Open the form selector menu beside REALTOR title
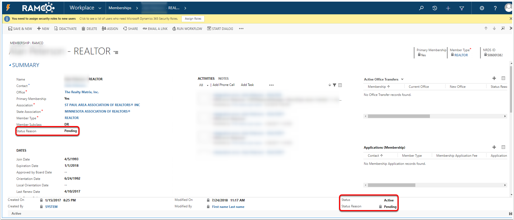 116,52
